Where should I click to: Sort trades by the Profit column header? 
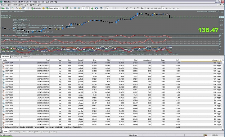point(173,60)
